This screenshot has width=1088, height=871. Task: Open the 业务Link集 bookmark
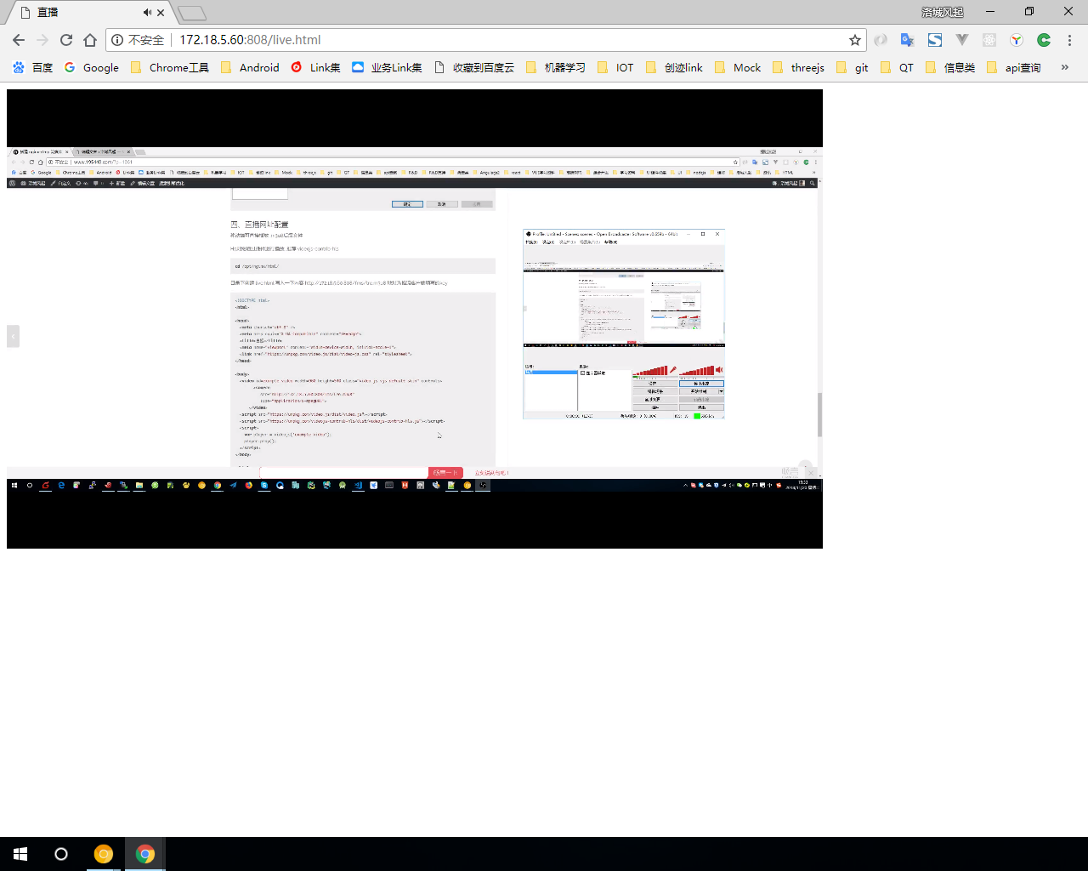pyautogui.click(x=387, y=67)
